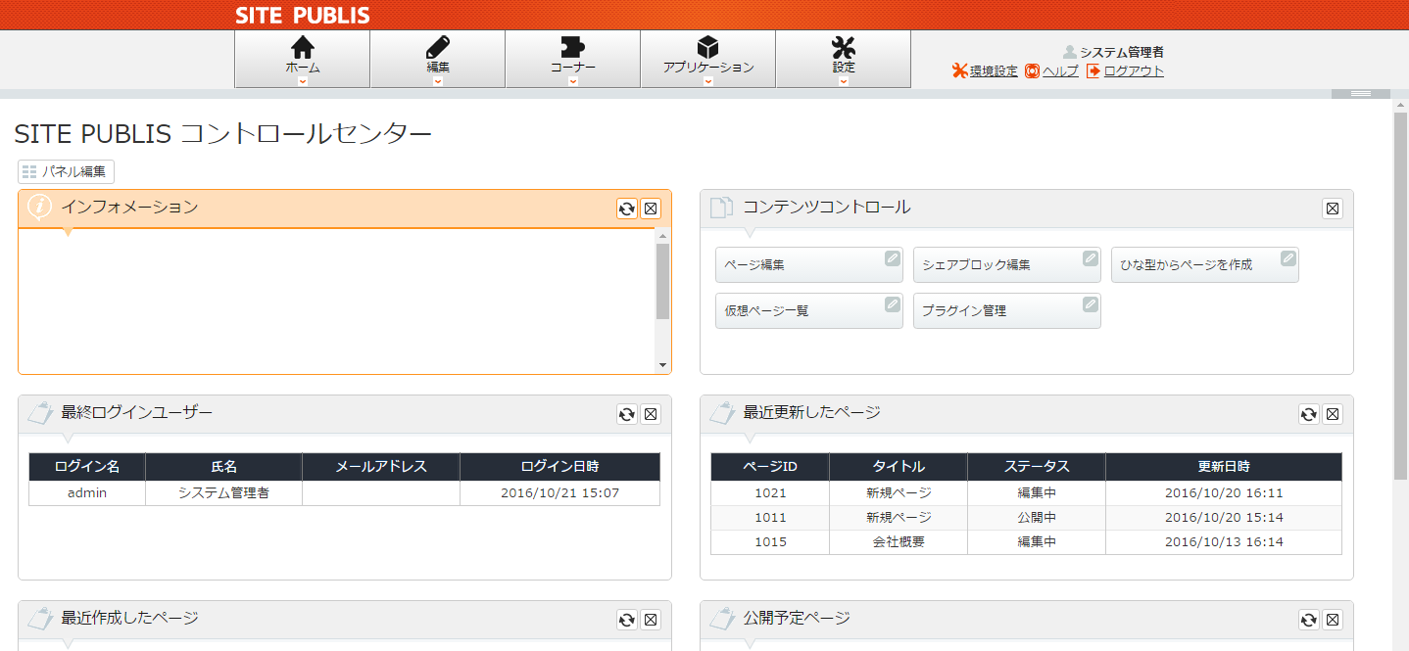1409x651 pixels.
Task: Click the コンテンツコントロール document icon
Action: tap(721, 207)
